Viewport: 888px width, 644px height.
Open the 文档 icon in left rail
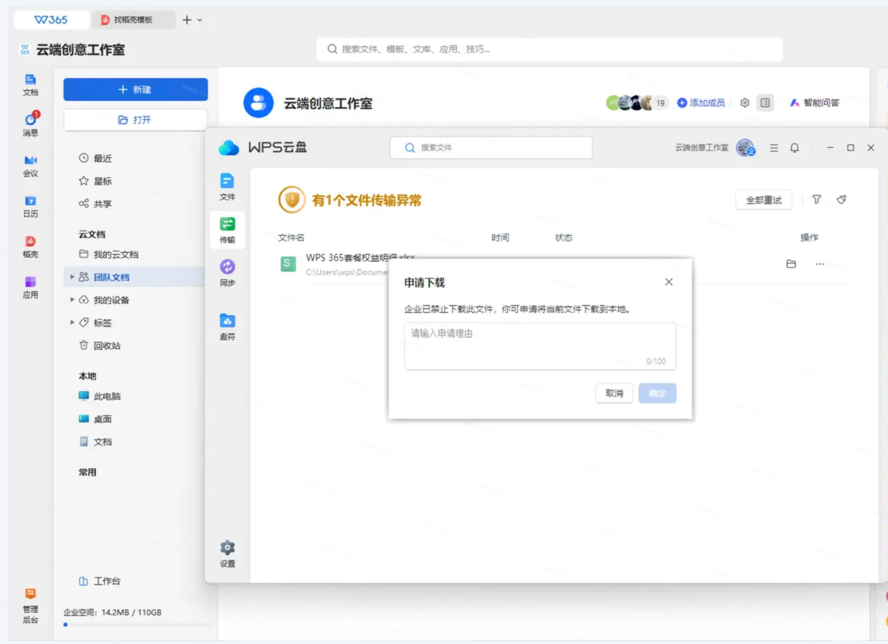30,85
